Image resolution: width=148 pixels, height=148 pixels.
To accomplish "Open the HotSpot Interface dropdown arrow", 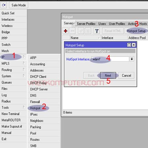I will point(132,59).
